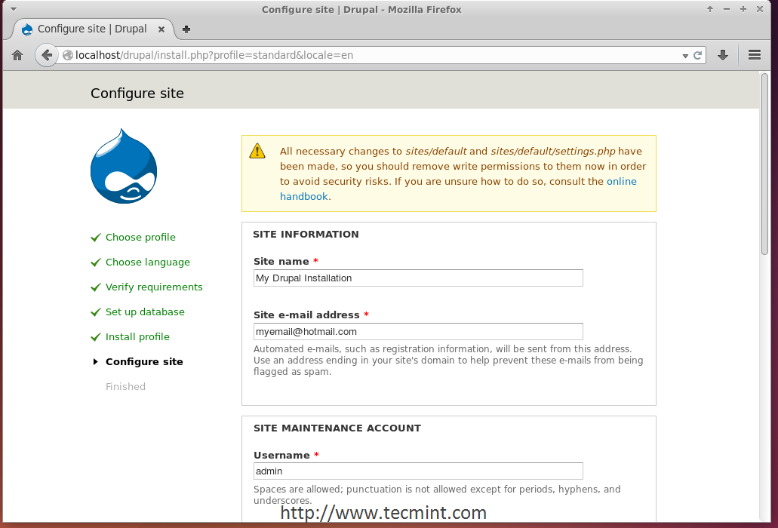Click the Drupal drop logo
The image size is (778, 528).
coord(124,166)
